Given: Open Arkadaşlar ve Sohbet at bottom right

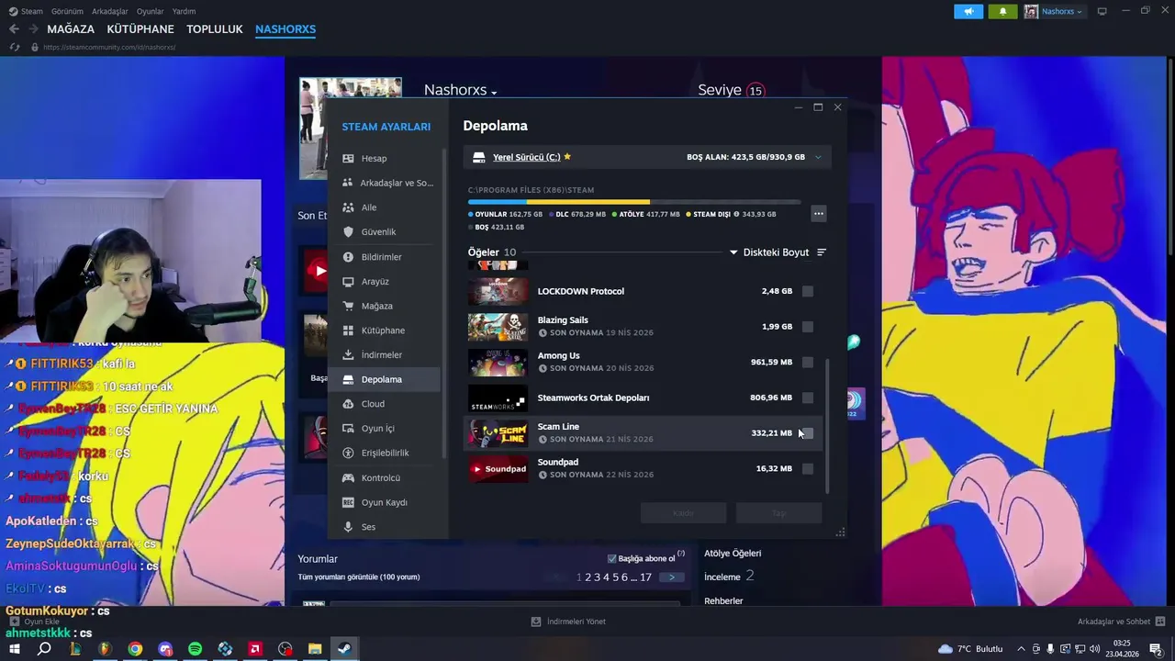Looking at the screenshot, I should [1121, 622].
